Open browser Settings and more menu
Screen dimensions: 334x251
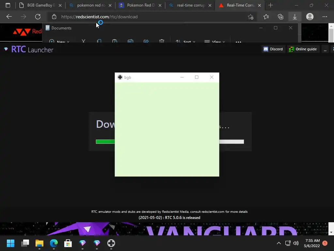pyautogui.click(x=325, y=17)
